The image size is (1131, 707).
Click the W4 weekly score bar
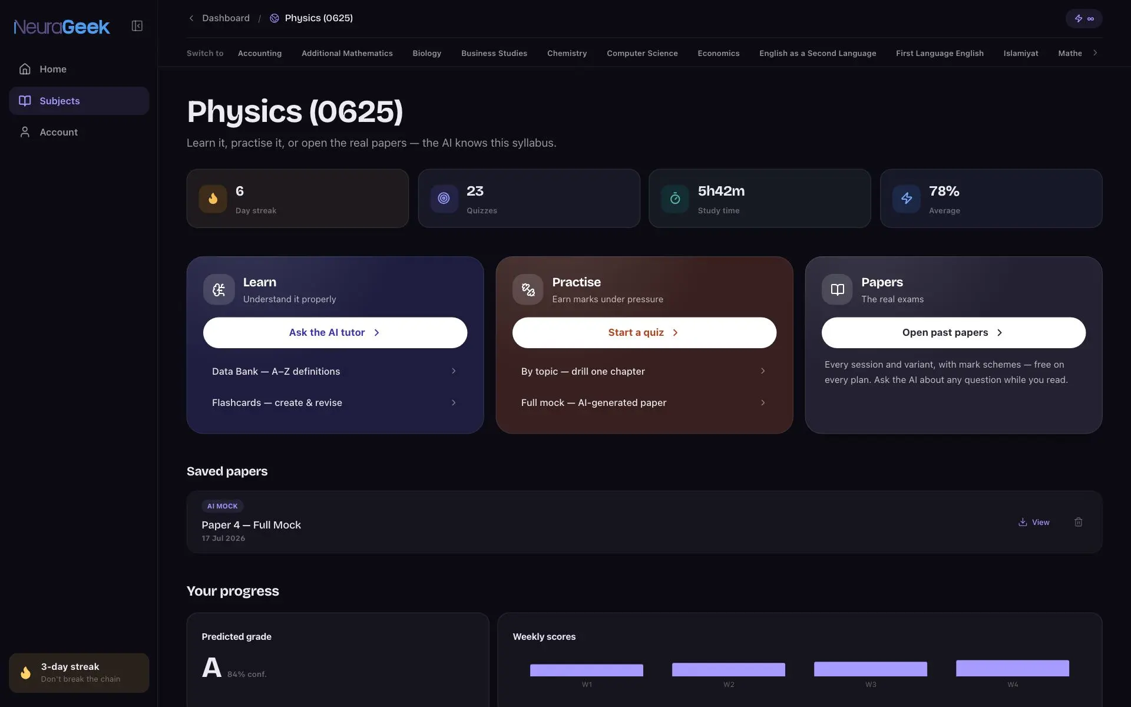click(1013, 668)
